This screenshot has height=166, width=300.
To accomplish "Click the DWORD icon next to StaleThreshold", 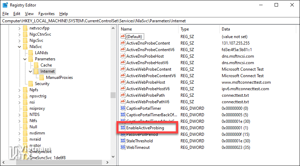I will click(x=123, y=141).
